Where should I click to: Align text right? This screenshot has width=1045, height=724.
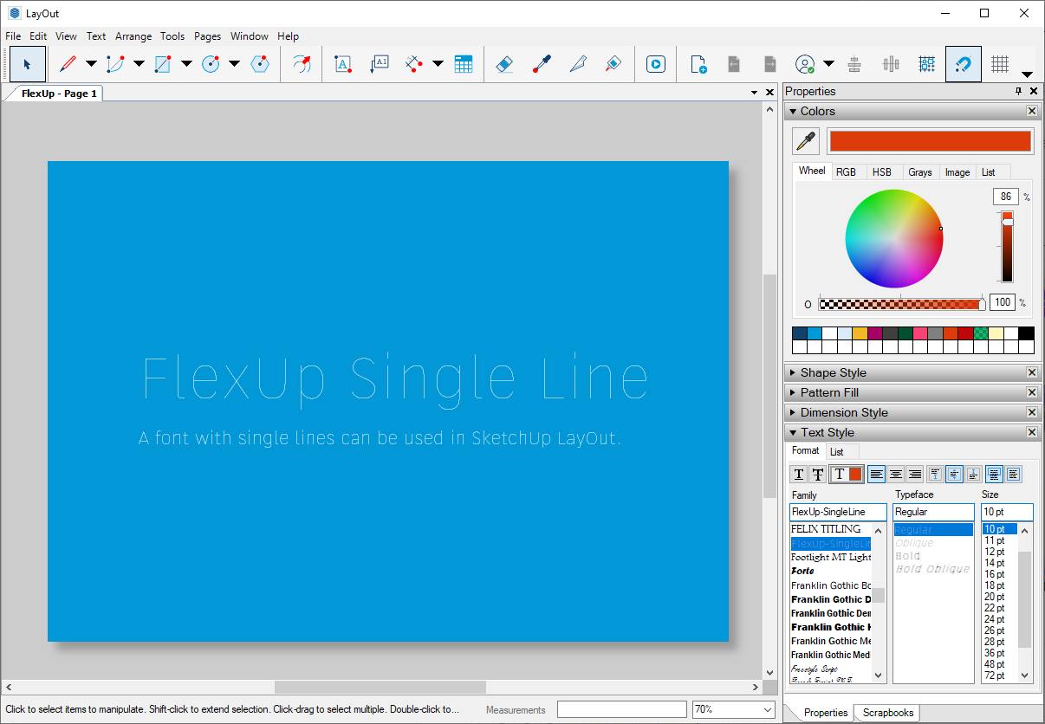(915, 475)
